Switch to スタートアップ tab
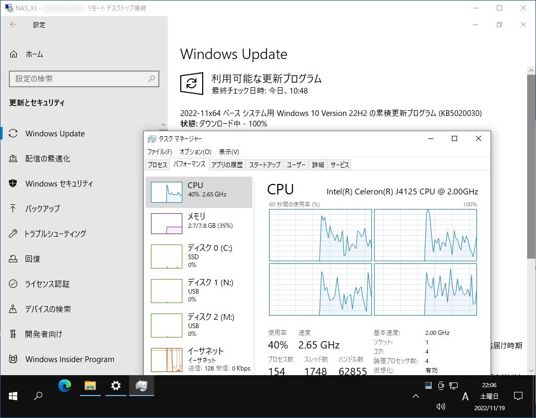536x418 pixels. 264,165
